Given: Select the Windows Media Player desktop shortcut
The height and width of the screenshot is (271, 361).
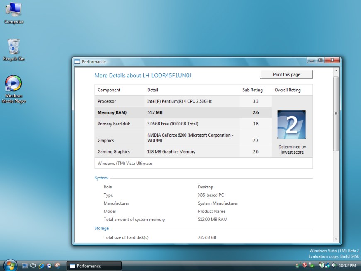Looking at the screenshot, I should (x=14, y=89).
